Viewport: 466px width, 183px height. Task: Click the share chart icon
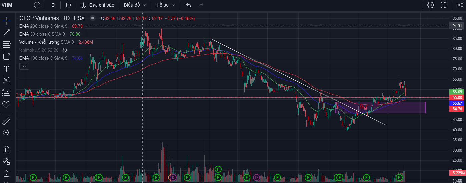460,5
